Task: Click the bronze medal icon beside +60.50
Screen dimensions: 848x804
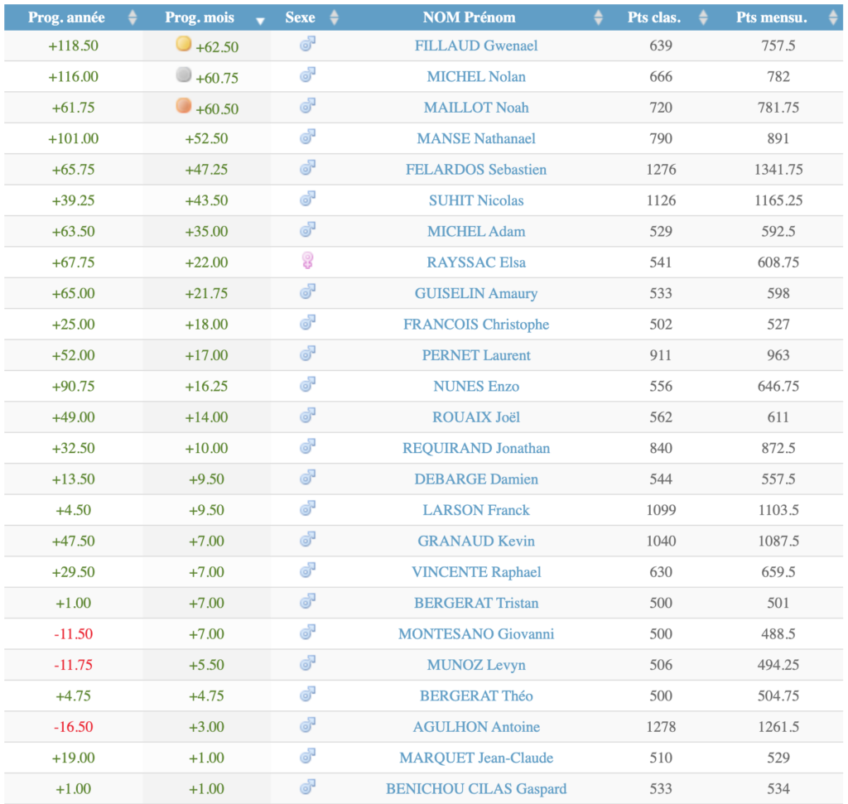Action: point(184,107)
